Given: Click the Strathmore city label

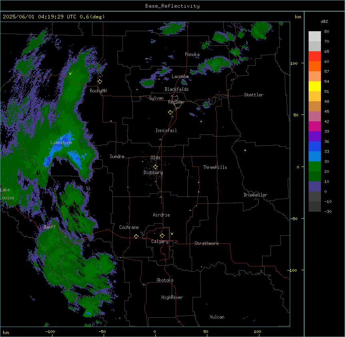Looking at the screenshot, I should 207,243.
